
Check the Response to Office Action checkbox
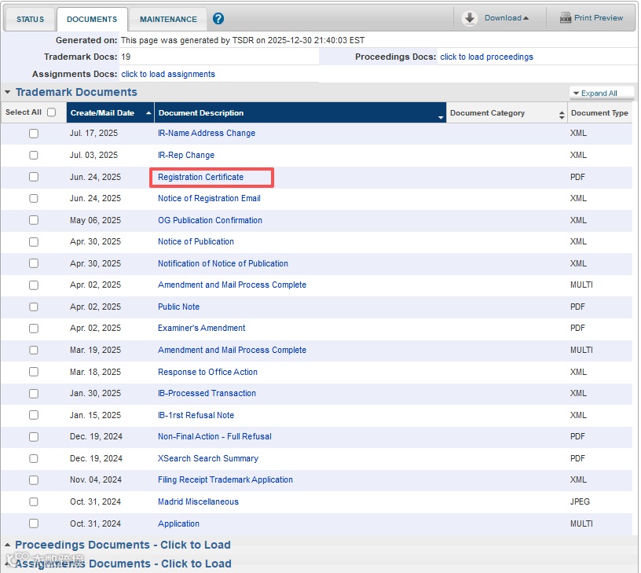34,372
